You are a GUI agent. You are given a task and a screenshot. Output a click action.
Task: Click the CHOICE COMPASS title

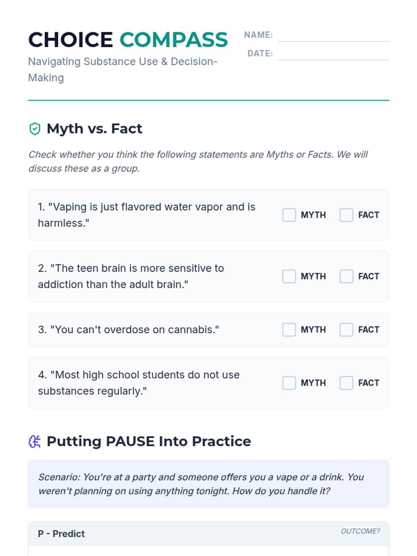(x=128, y=40)
